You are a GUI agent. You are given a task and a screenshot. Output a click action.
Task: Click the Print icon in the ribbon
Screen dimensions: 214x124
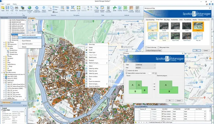[17, 8]
